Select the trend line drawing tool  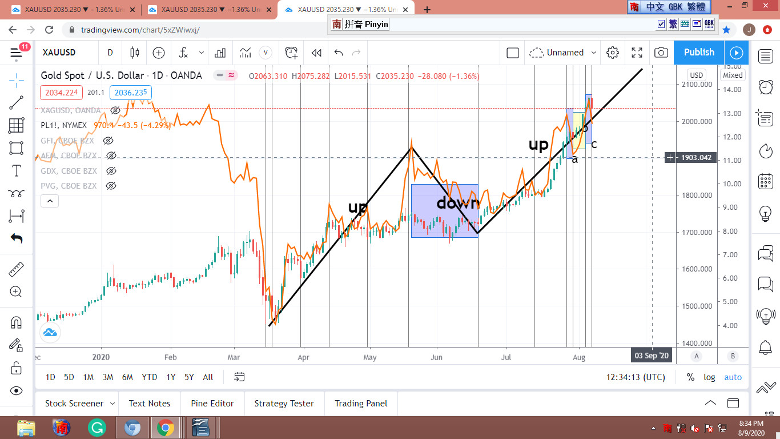[17, 103]
